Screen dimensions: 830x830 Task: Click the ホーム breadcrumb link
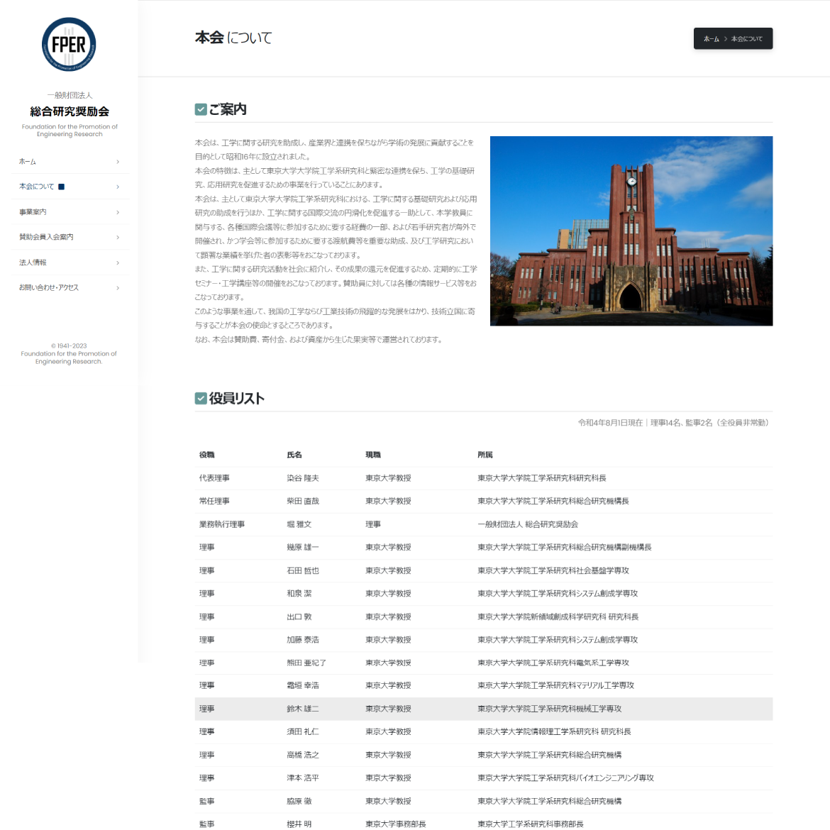(711, 39)
